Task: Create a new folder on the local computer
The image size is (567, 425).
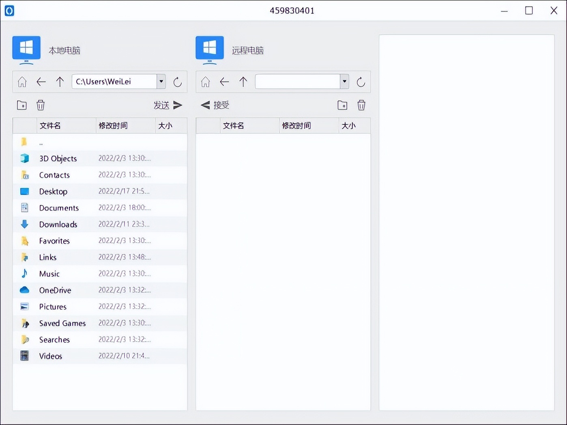Action: [x=21, y=105]
